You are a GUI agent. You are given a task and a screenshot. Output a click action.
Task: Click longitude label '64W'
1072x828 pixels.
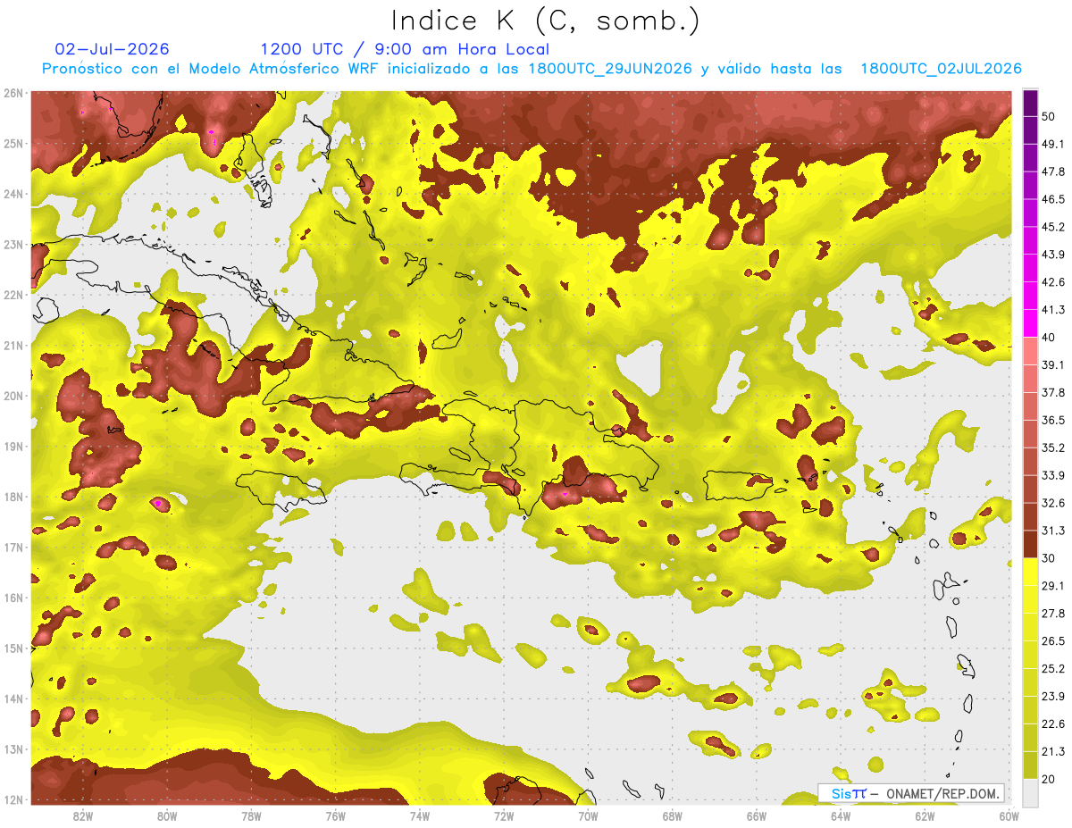click(841, 816)
